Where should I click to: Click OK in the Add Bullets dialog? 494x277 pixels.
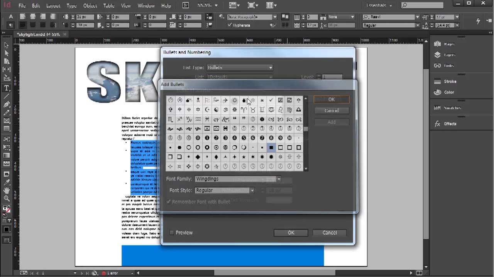[331, 100]
